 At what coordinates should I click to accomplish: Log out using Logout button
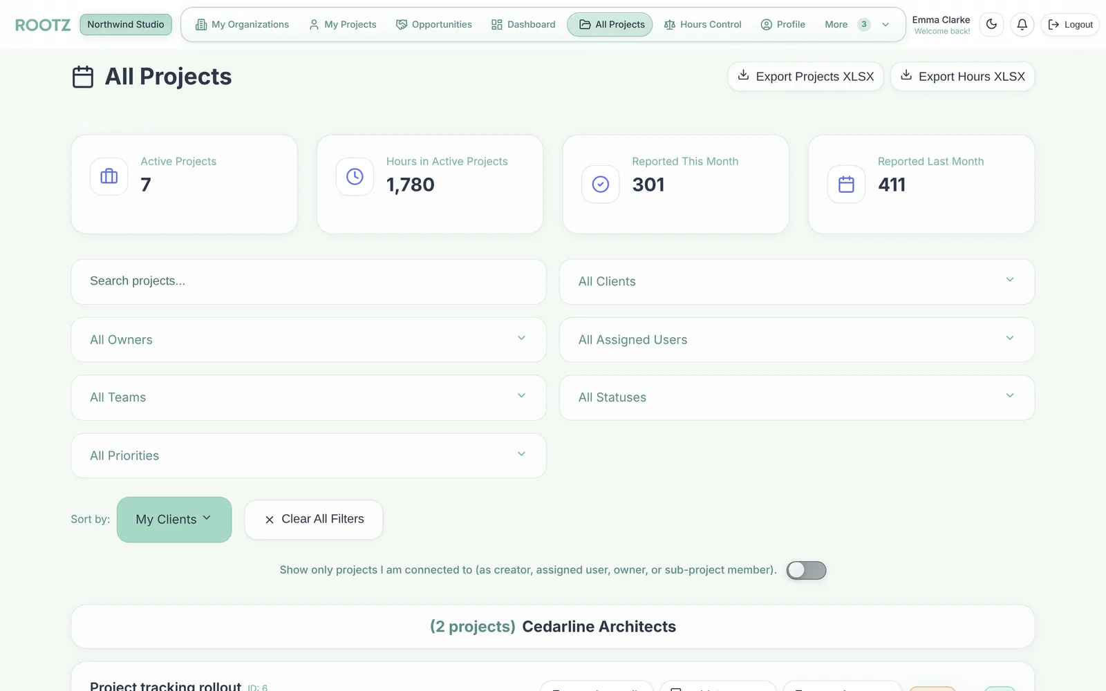[1070, 24]
